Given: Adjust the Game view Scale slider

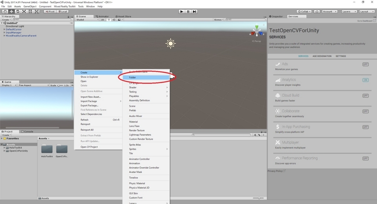Looking at the screenshot, I should [x=60, y=85].
